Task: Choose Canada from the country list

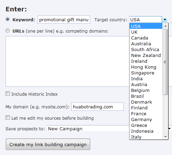Action: 146,38
